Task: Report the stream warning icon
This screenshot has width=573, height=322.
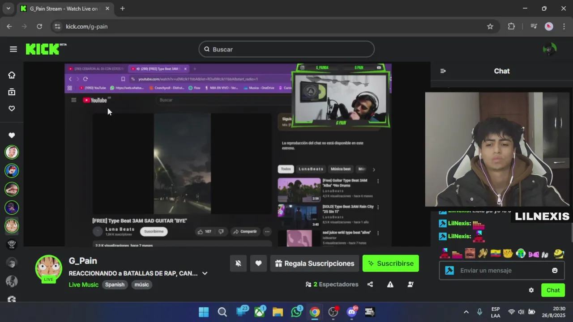Action: pos(390,284)
